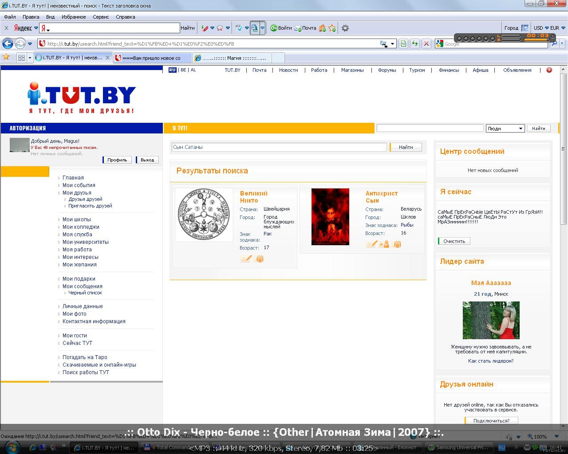Open the Яндекс logo dropdown arrow
This screenshot has height=454, width=568.
[36, 28]
